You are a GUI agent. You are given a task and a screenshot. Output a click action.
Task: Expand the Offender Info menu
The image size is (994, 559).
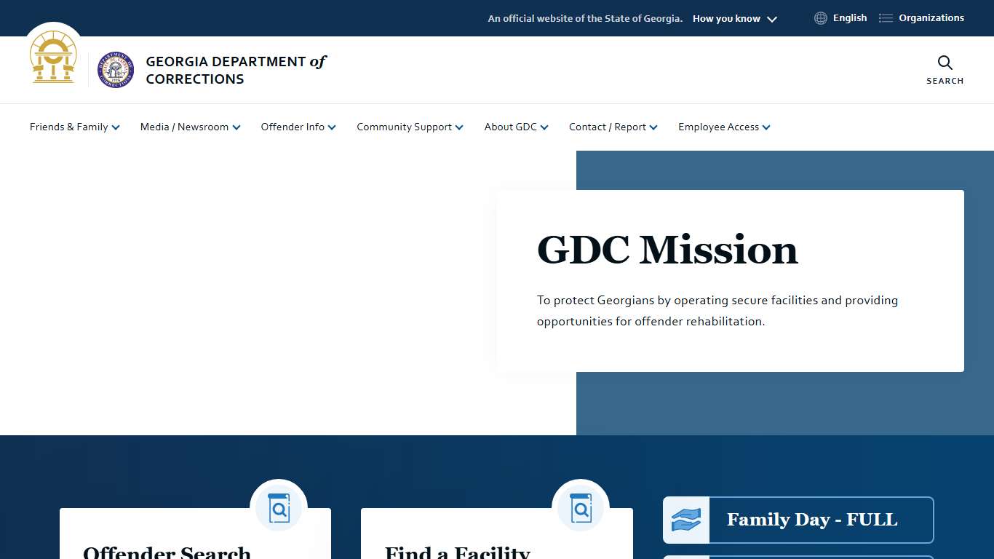(298, 127)
